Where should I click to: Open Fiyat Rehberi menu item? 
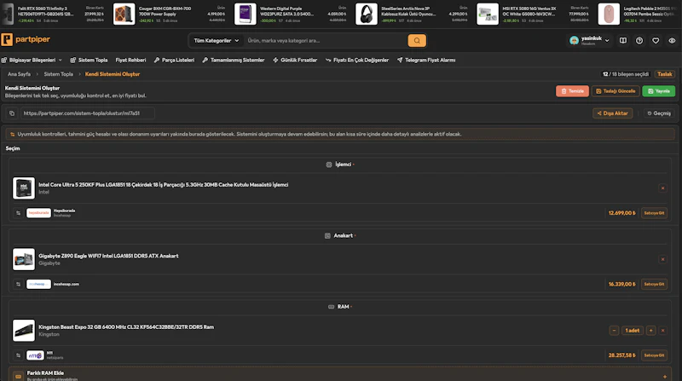(130, 60)
